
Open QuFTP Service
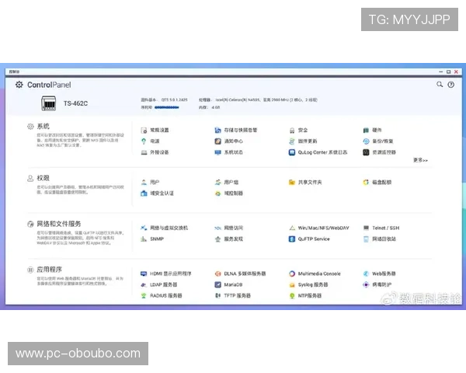tap(314, 239)
